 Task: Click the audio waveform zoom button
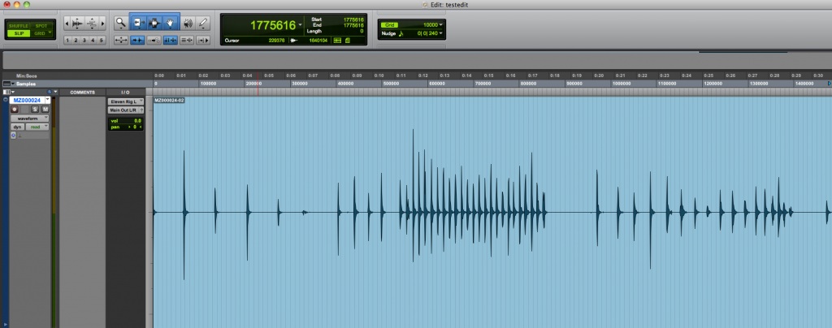pos(77,23)
